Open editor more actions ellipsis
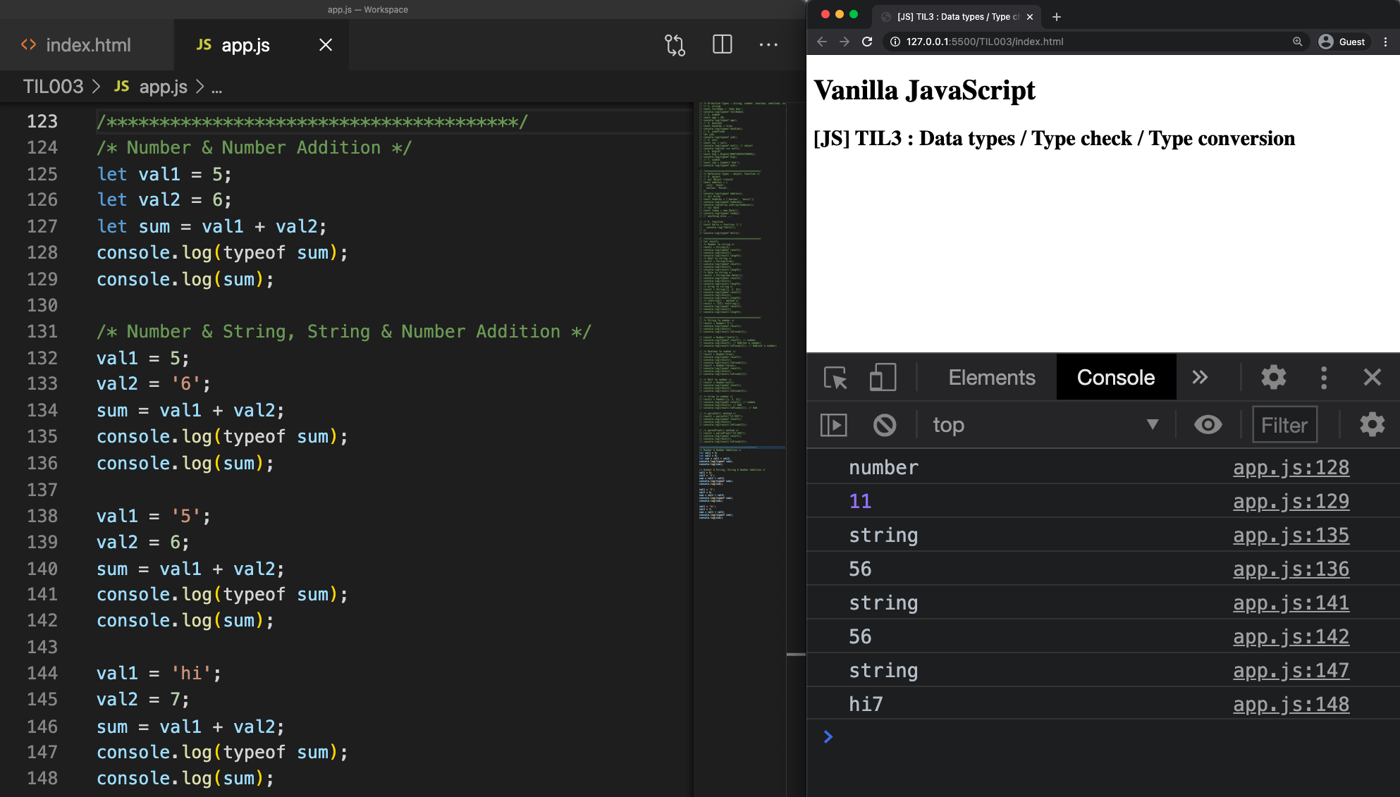Screen dimensions: 1400x797 tap(768, 45)
